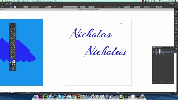Screen dimensions: 178x100
Task: Open font family dropdown
Action: tap(78, 7)
